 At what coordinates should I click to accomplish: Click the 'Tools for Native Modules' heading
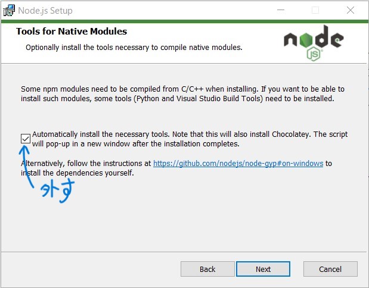pos(72,32)
